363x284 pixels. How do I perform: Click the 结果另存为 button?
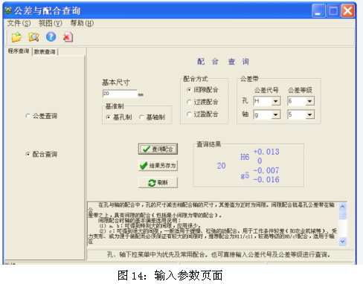point(158,166)
